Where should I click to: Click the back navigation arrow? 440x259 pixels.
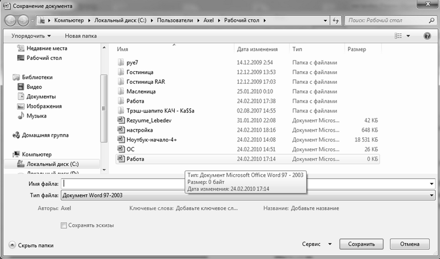(11, 21)
